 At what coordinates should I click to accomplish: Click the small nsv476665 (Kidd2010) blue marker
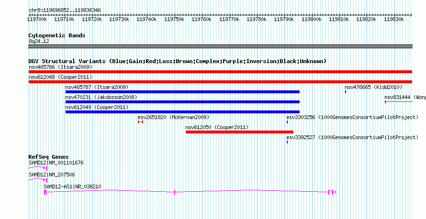346,92
